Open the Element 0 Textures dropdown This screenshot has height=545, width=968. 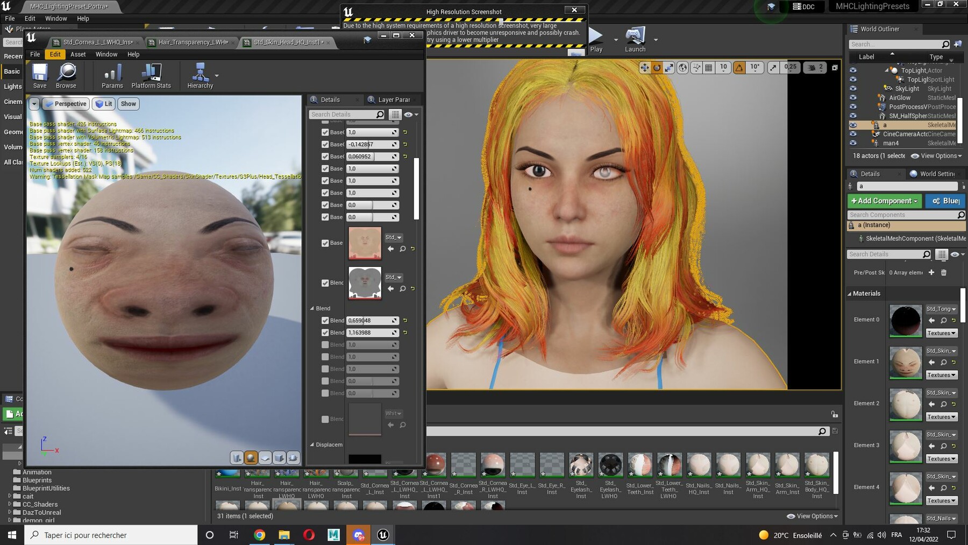(942, 333)
